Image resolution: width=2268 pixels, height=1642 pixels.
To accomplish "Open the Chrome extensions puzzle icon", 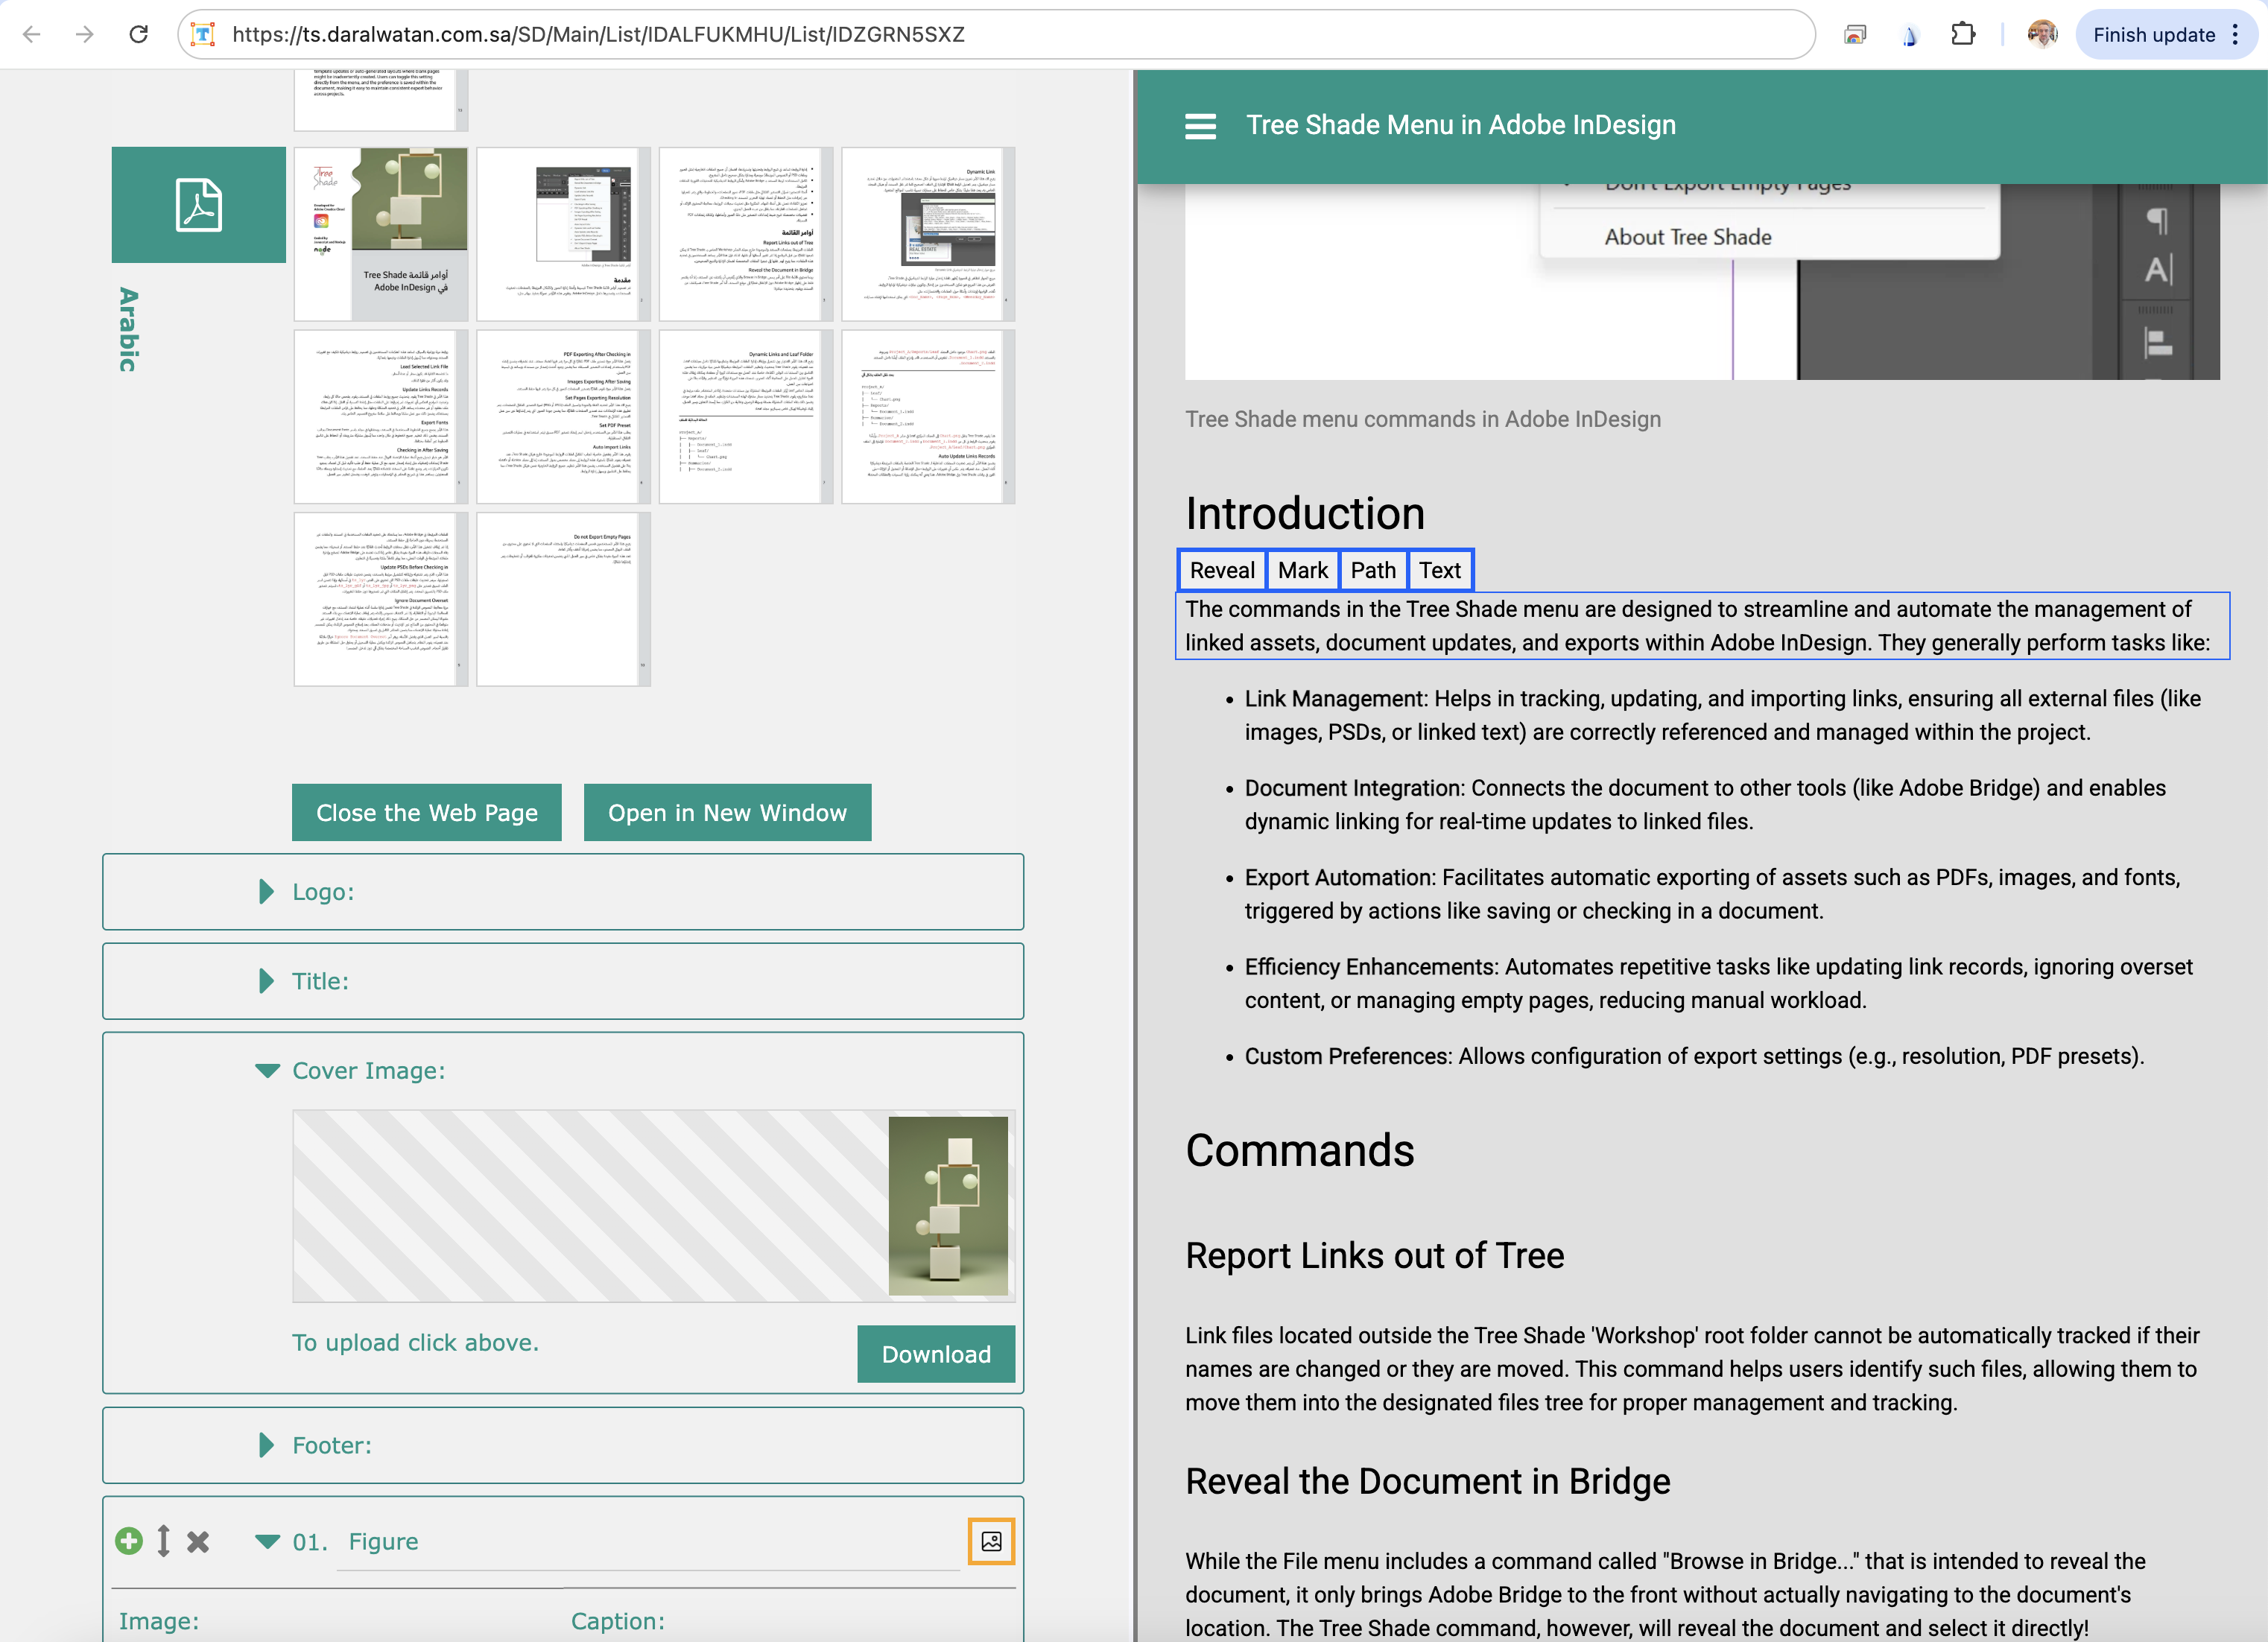I will [x=1963, y=34].
